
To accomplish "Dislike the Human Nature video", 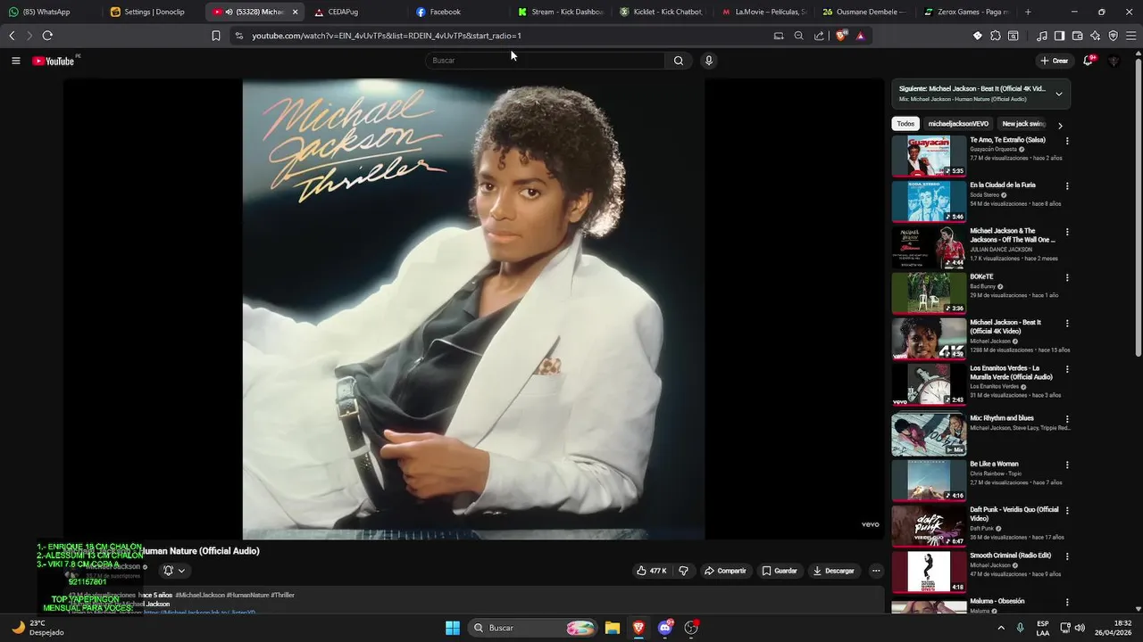I will coord(684,571).
